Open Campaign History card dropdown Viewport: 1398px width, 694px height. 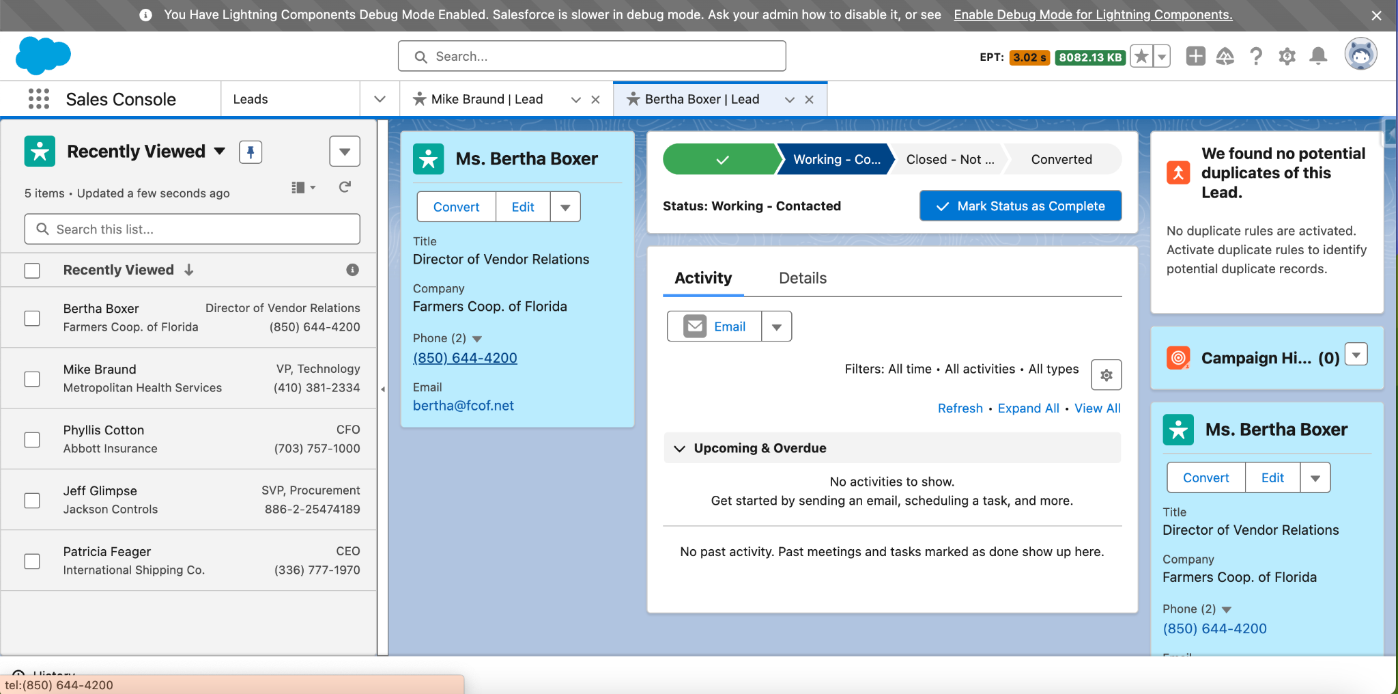1356,355
